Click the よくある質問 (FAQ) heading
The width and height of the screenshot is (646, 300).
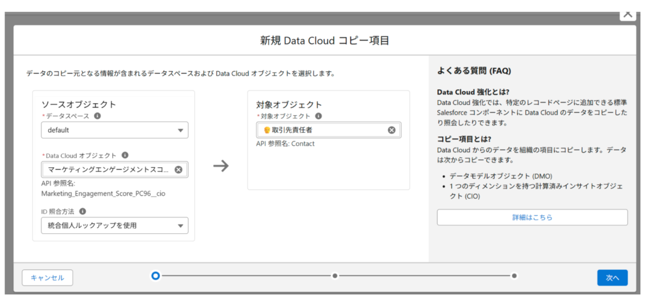point(474,71)
